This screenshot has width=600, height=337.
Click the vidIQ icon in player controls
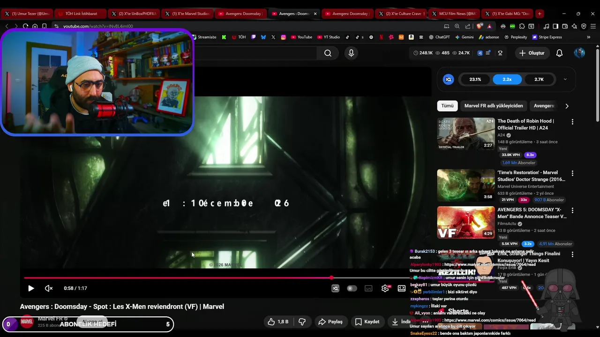[x=335, y=288]
